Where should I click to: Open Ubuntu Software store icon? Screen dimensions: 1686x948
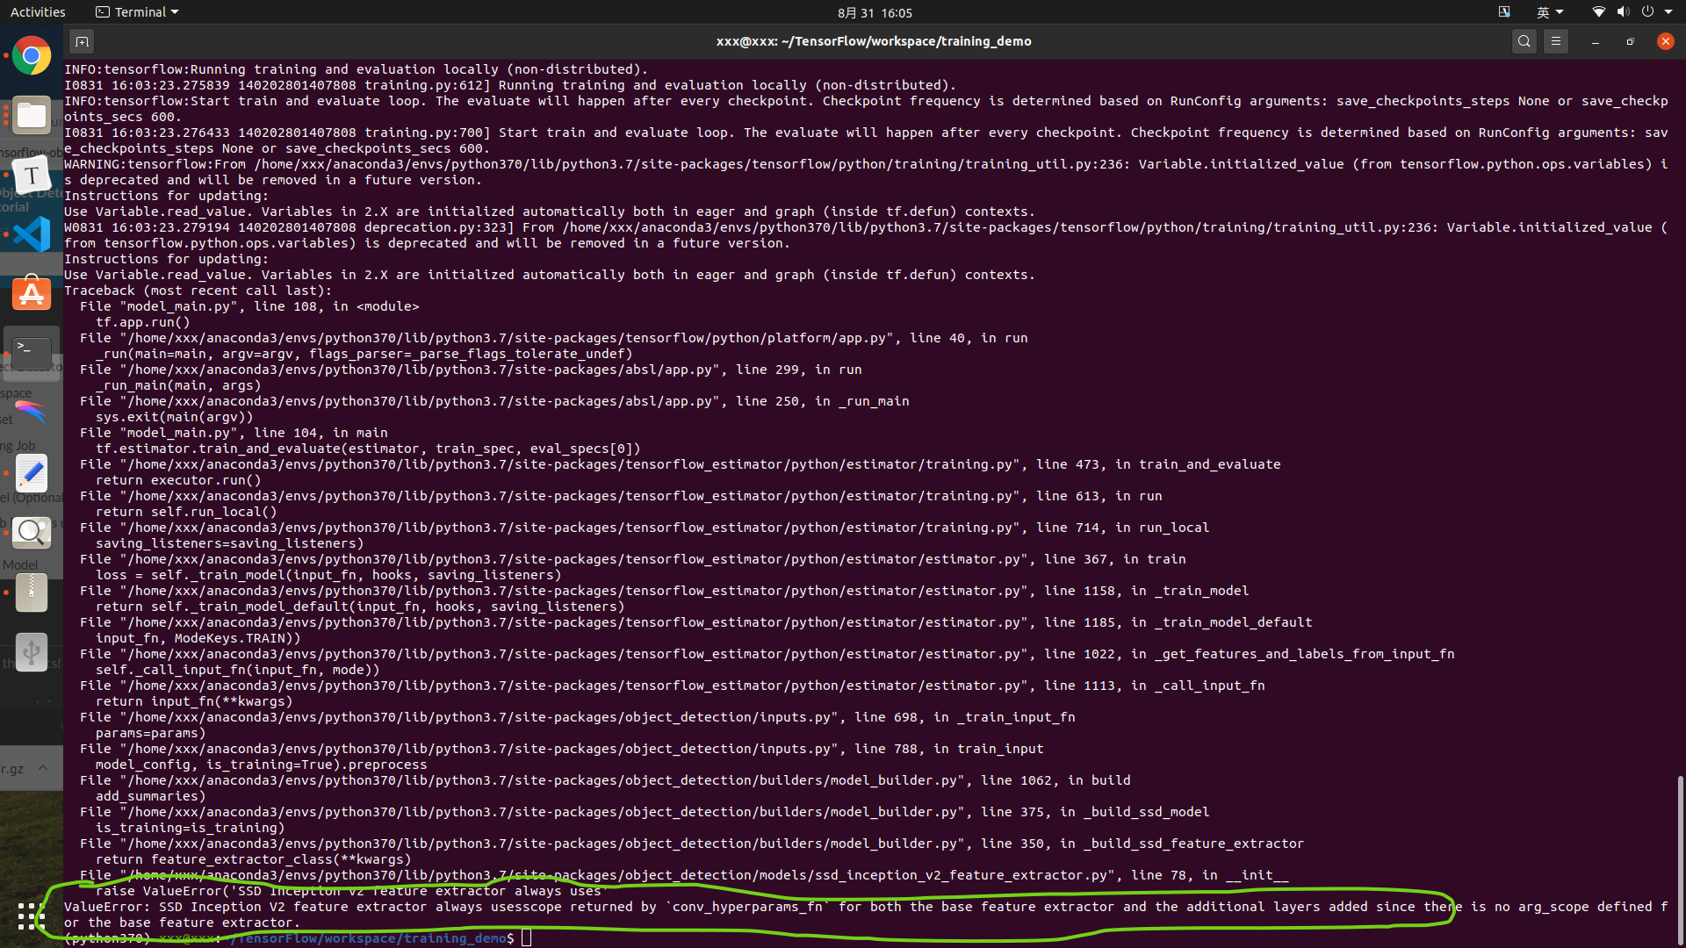(32, 294)
